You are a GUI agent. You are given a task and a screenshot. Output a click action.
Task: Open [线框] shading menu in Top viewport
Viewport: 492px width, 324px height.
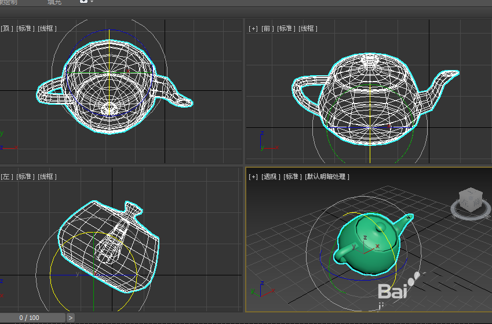click(x=47, y=28)
